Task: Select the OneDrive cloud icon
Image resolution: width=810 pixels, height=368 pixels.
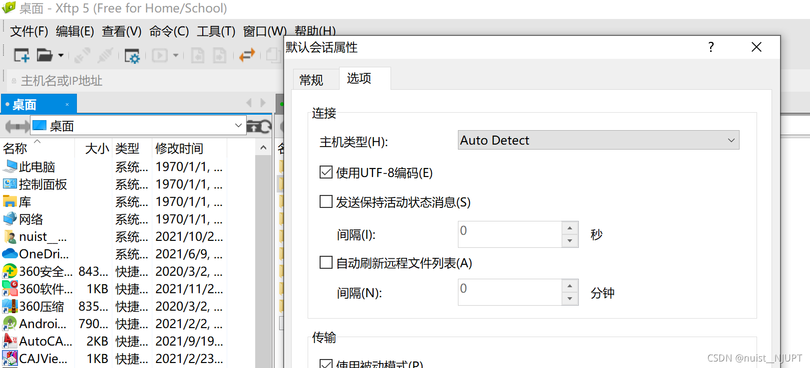Action: [x=10, y=254]
